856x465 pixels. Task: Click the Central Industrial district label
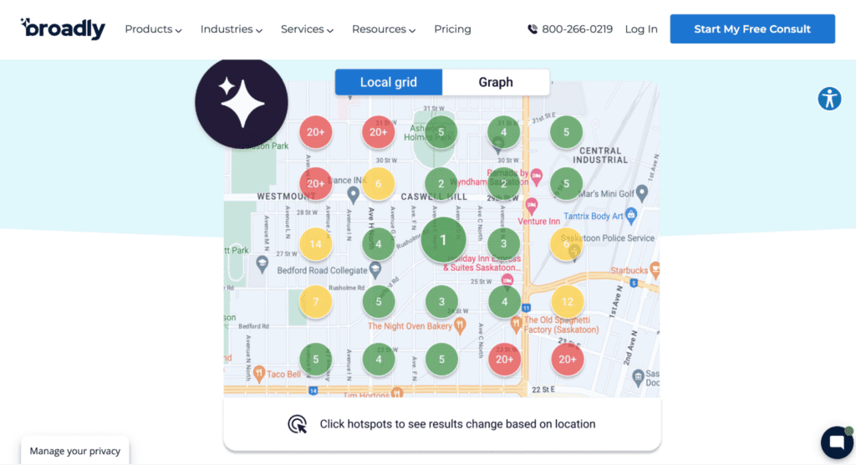point(600,156)
